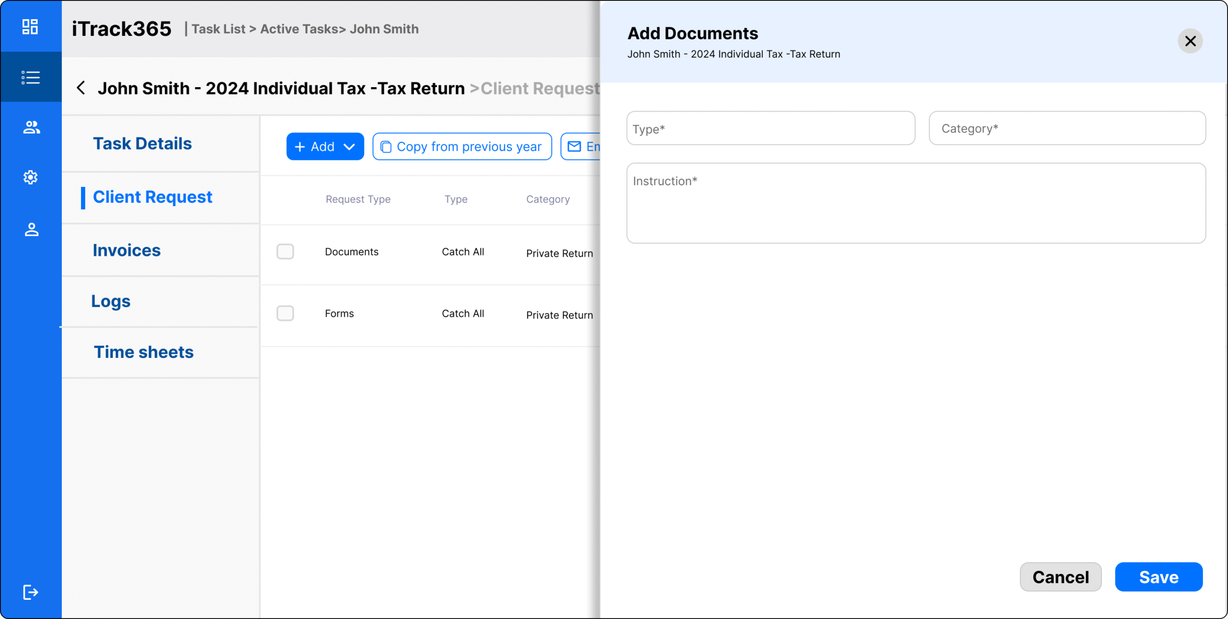Click into the Instruction text field
The image size is (1228, 619).
(915, 203)
